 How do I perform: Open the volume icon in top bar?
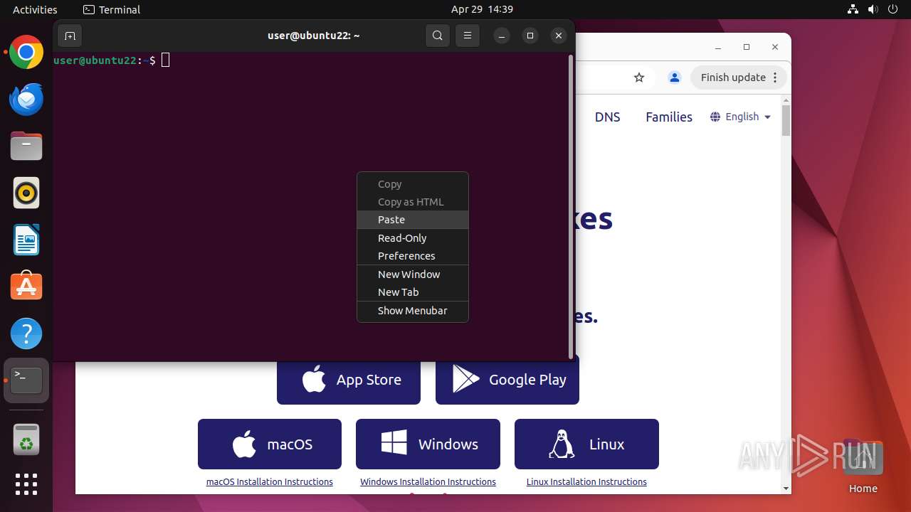pyautogui.click(x=873, y=9)
